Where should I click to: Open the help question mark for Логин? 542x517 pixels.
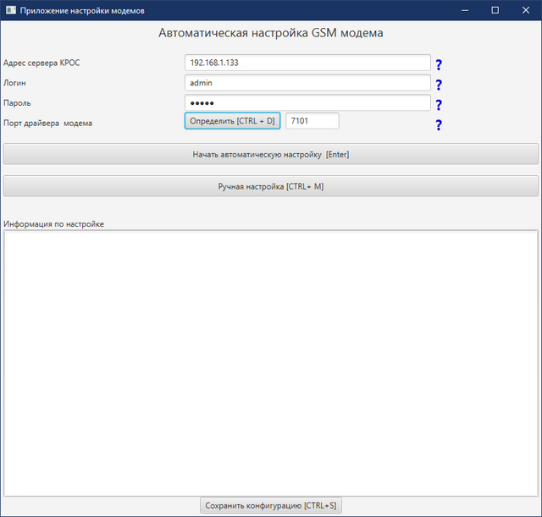[439, 85]
